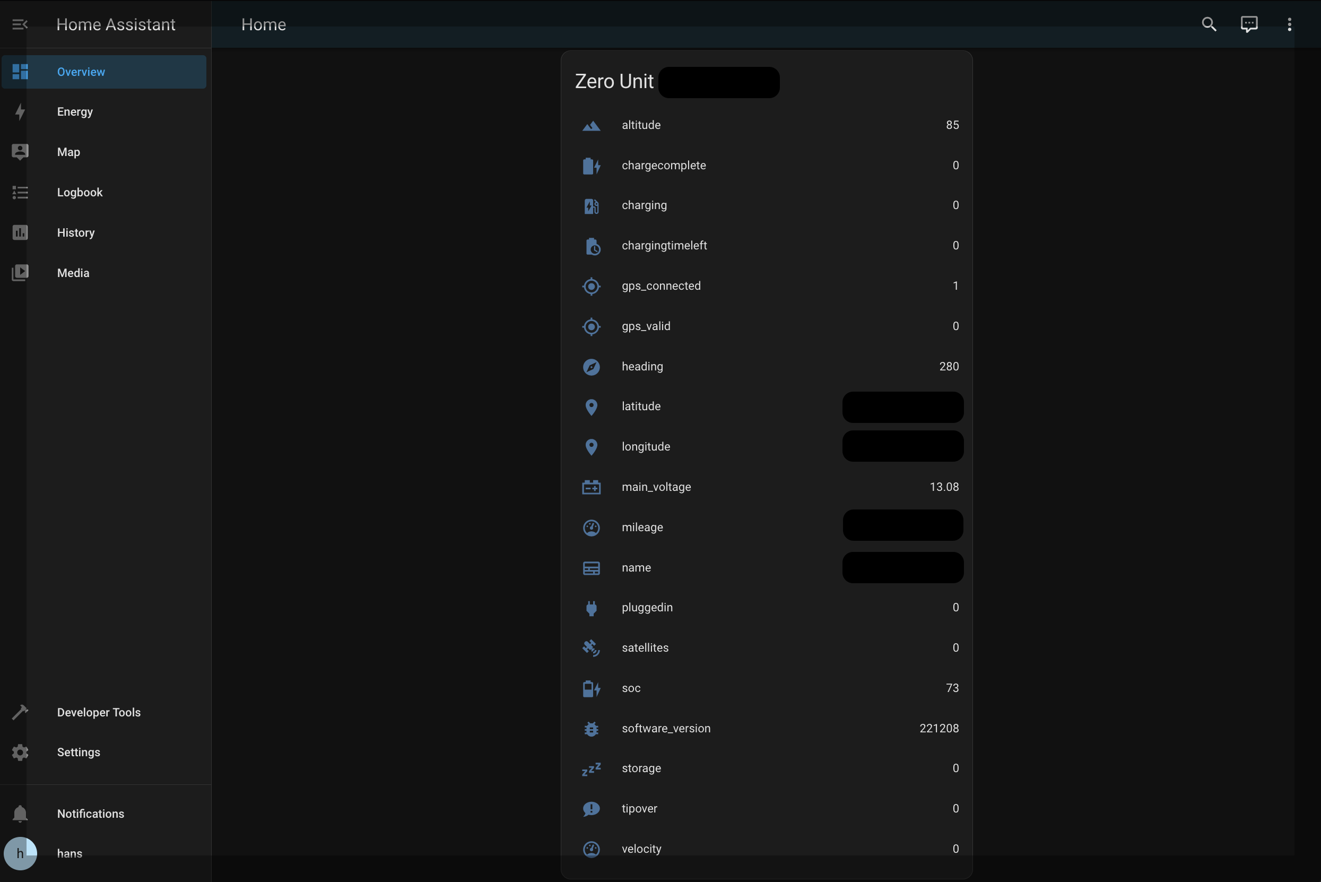Click the satellites icon
1321x882 pixels.
point(590,648)
